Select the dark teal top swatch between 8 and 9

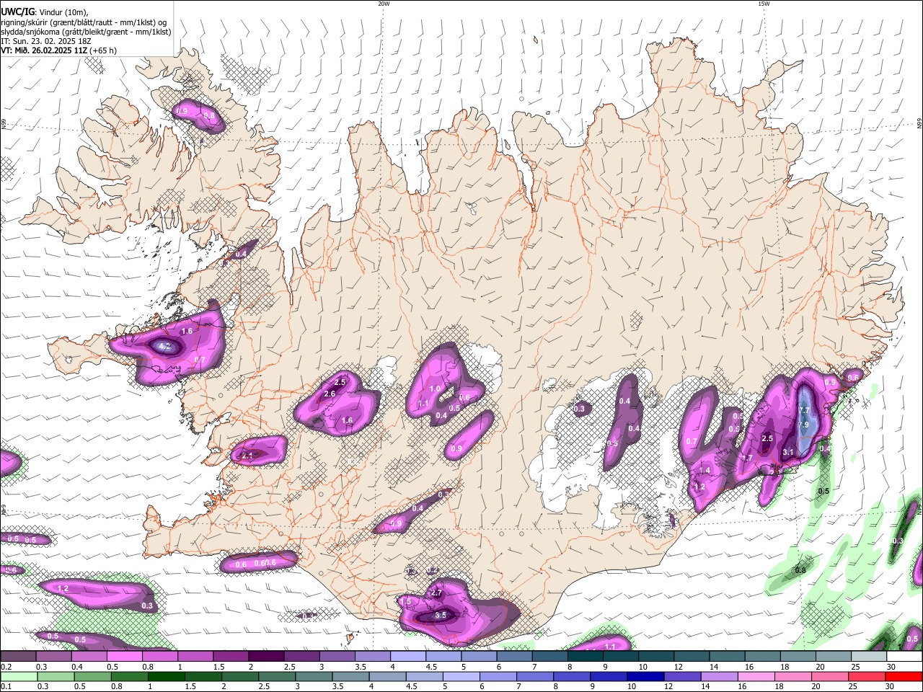pyautogui.click(x=586, y=657)
